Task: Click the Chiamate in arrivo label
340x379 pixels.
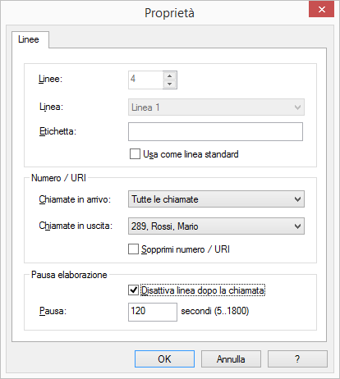Action: [x=75, y=199]
